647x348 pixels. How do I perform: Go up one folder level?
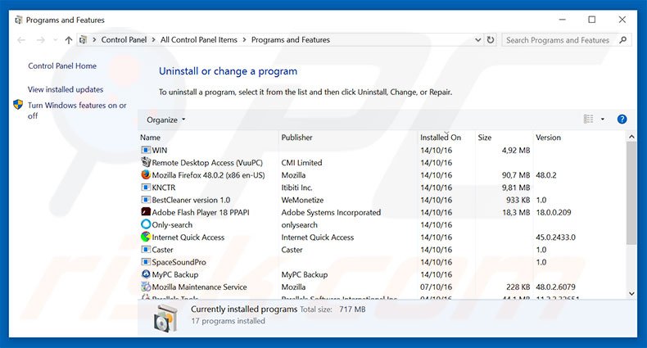tap(69, 40)
